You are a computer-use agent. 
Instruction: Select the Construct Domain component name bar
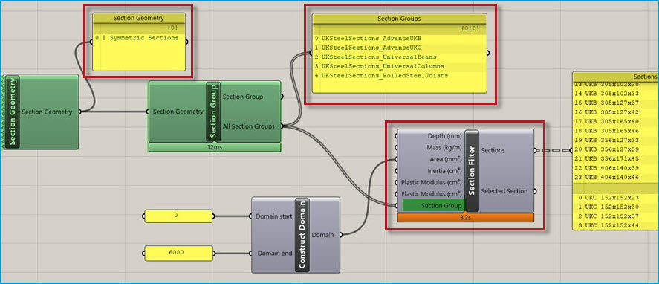coord(302,235)
